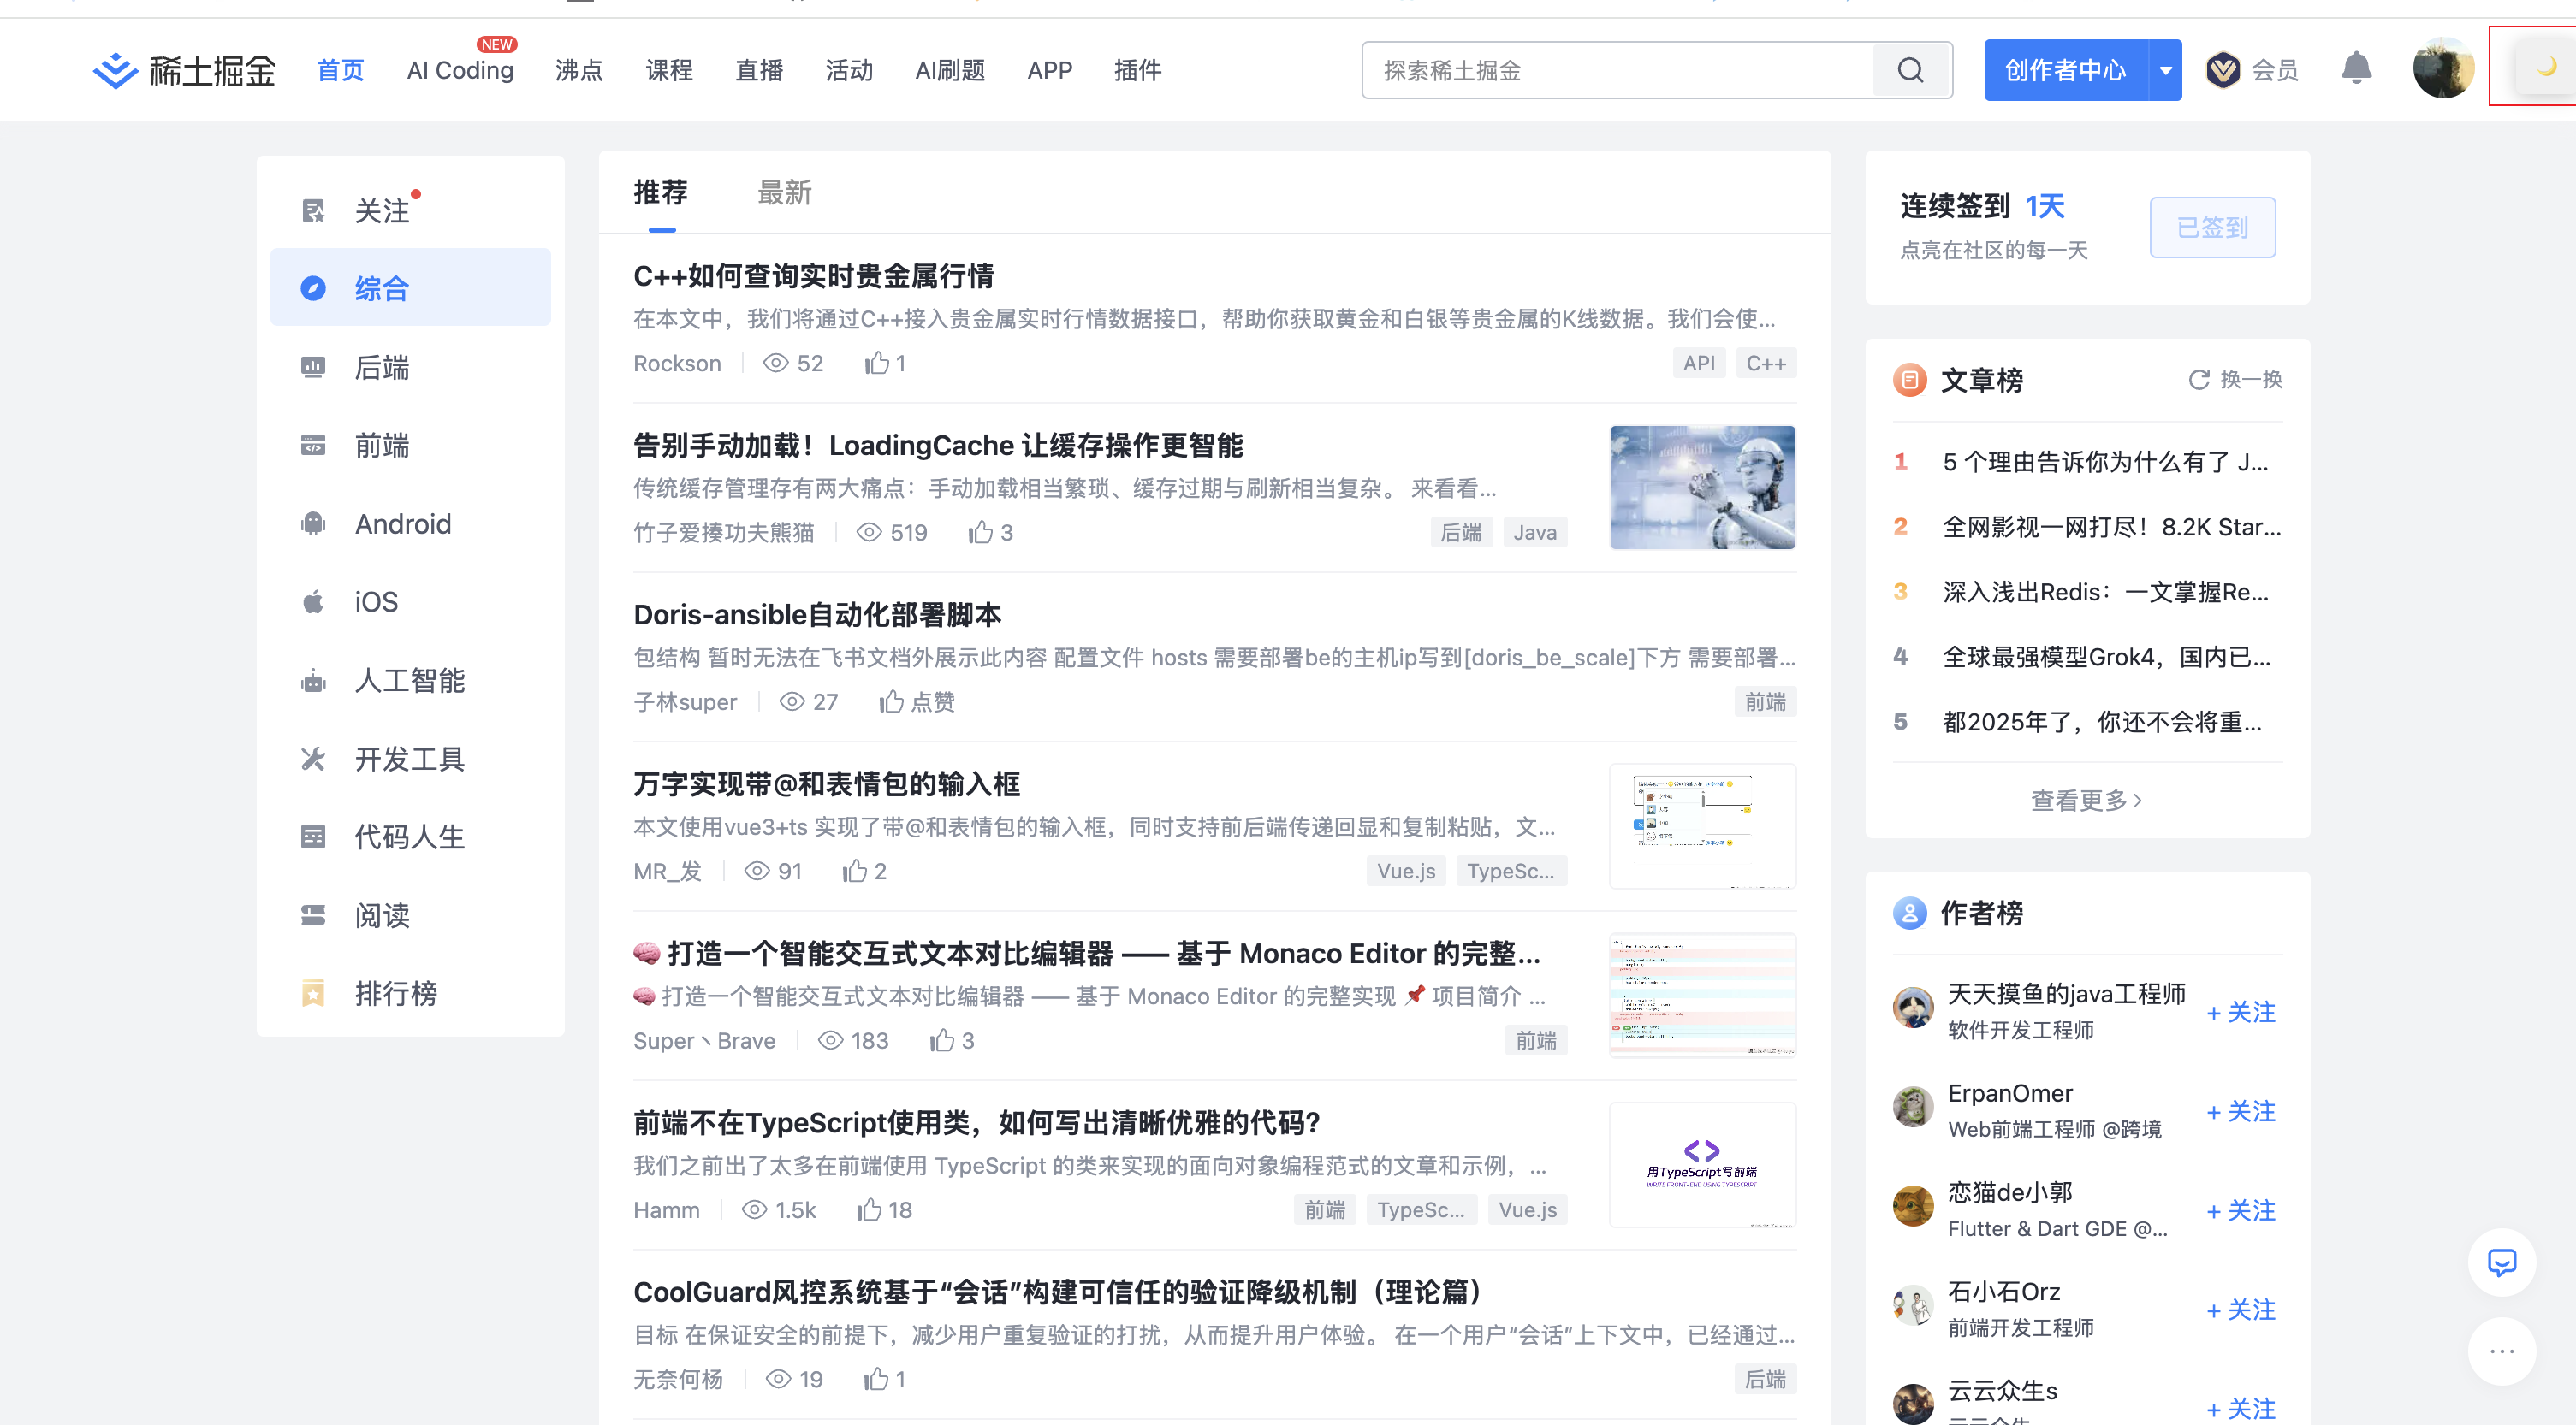Open 插件 navigation item
2576x1425 pixels.
pos(1137,71)
